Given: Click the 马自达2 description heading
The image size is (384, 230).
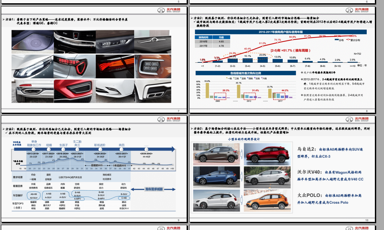Looking at the screenshot, I should 307,149.
